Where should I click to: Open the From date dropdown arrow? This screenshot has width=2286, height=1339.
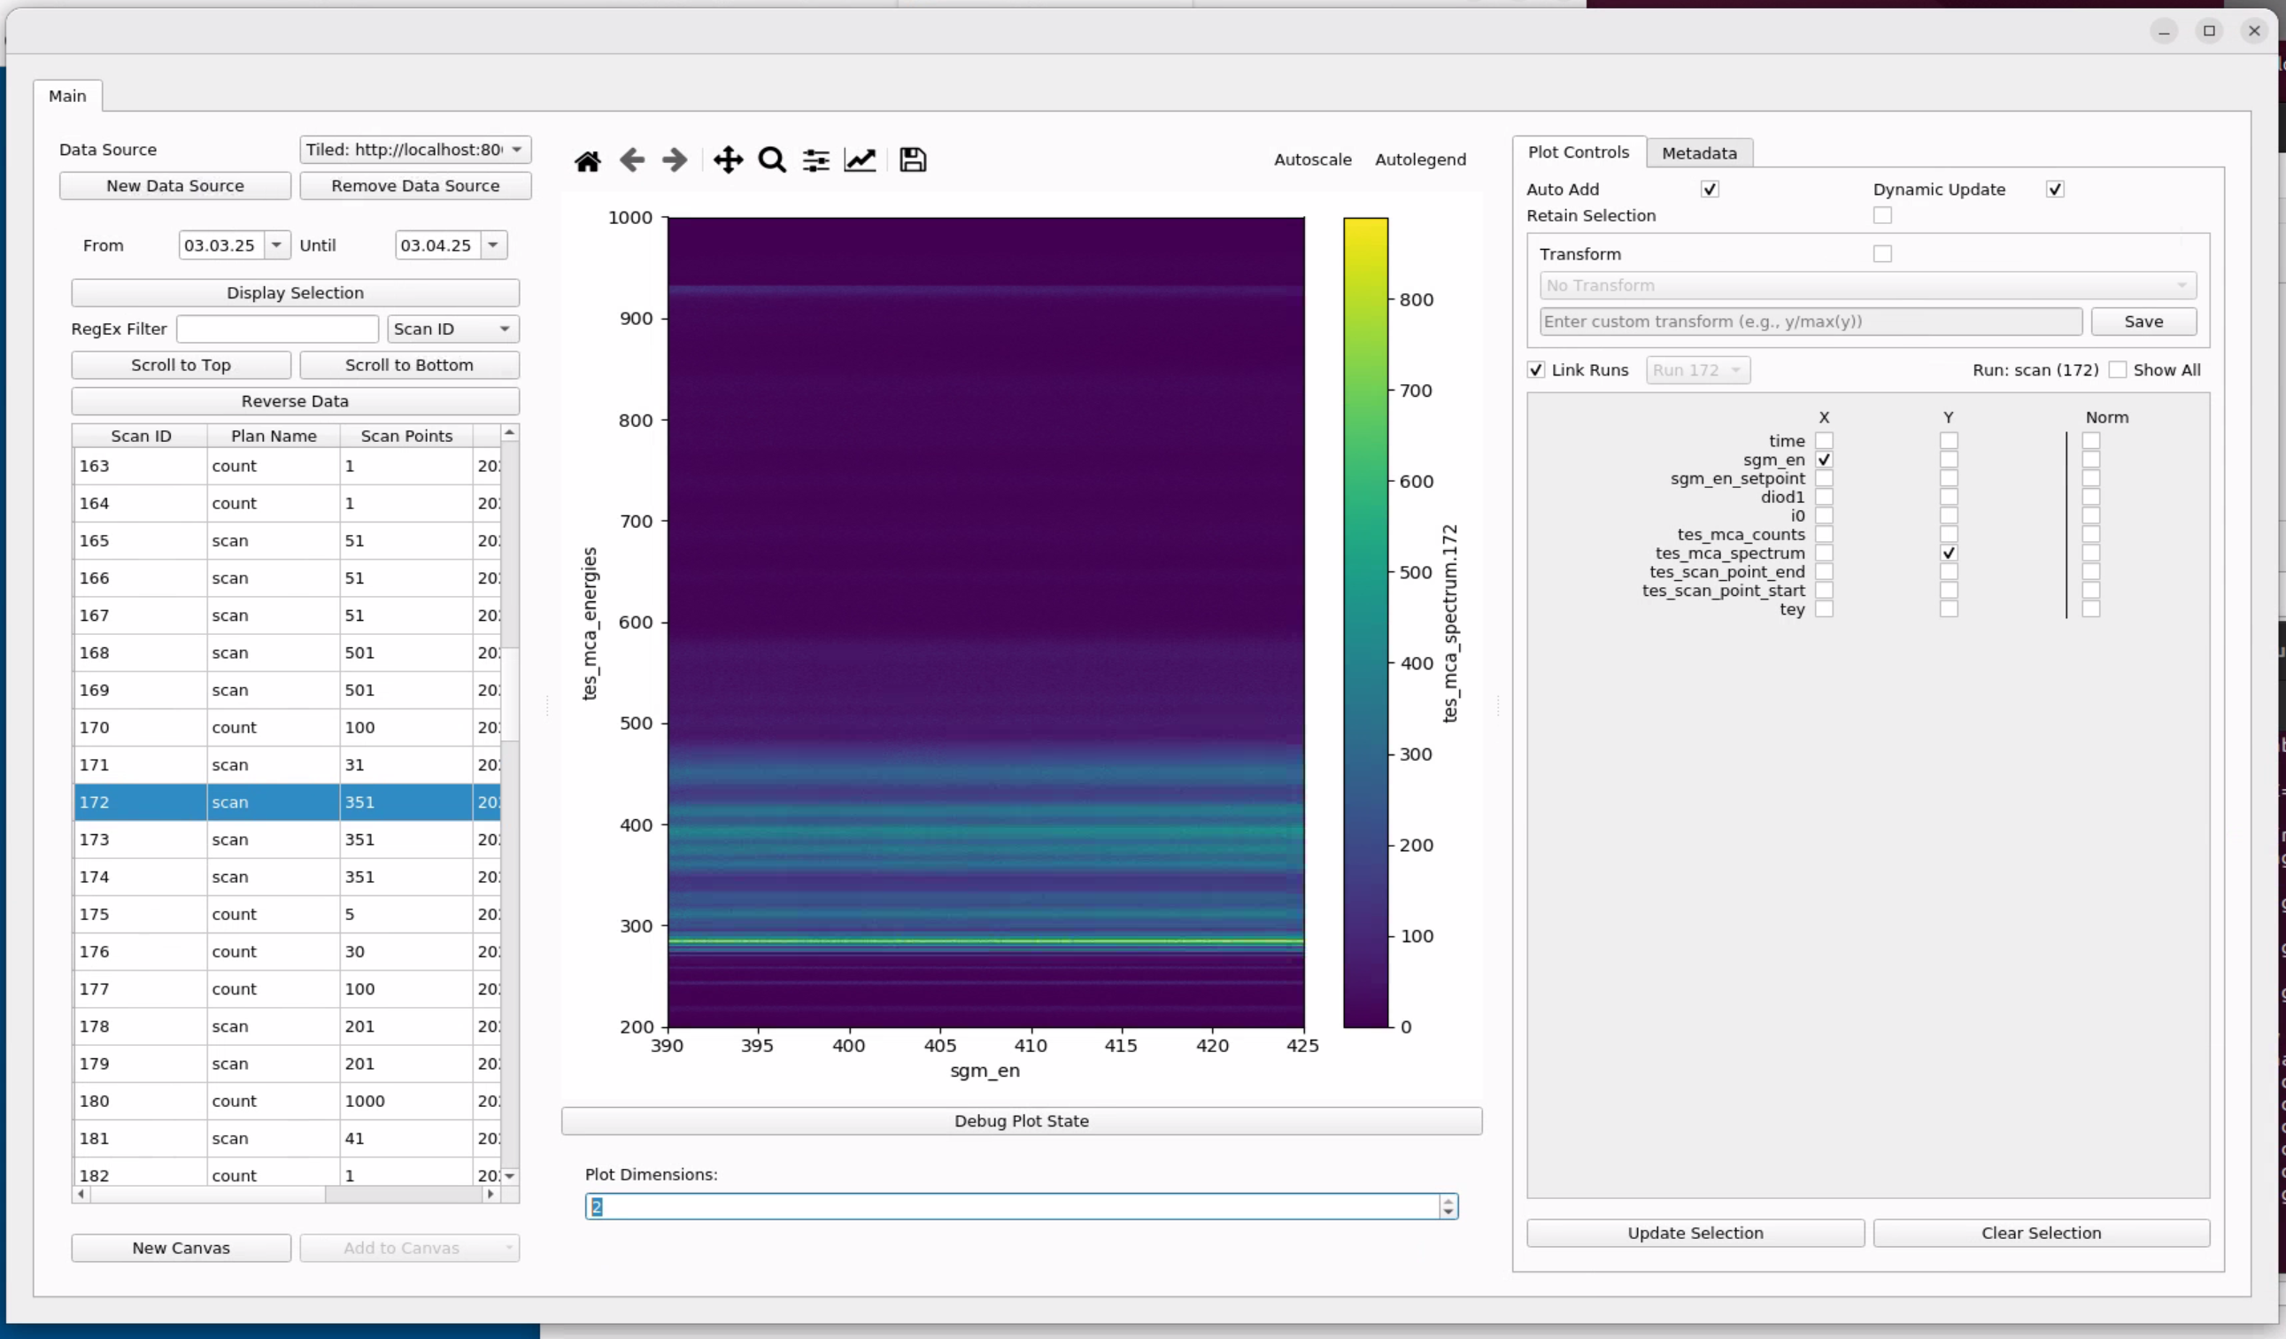tap(277, 245)
